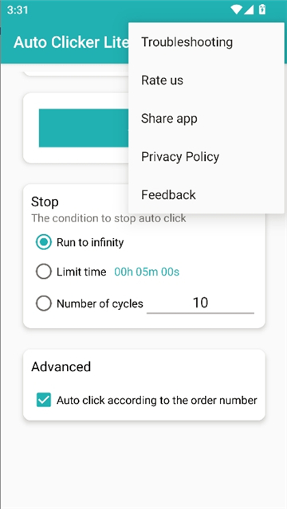Tap the large teal button
287x509 pixels.
tap(84, 128)
